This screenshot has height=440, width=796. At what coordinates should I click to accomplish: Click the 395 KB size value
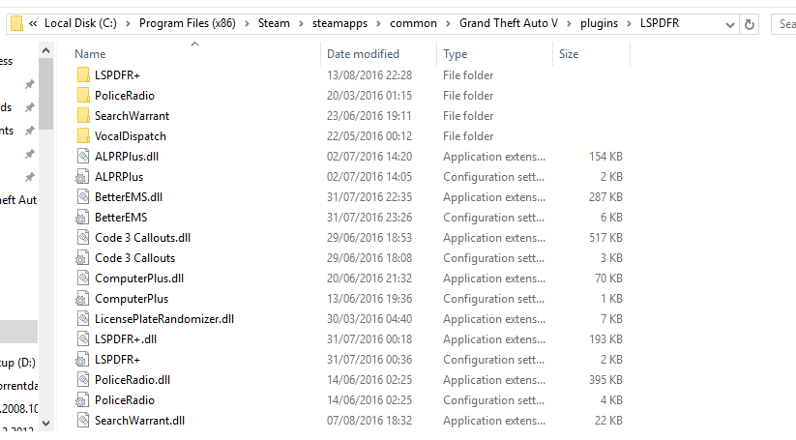coord(605,380)
